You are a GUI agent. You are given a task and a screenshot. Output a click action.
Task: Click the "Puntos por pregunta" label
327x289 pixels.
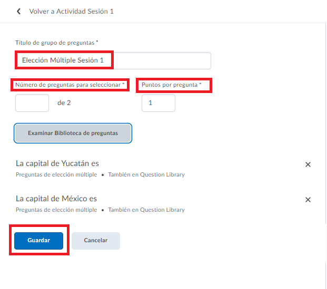coord(172,85)
